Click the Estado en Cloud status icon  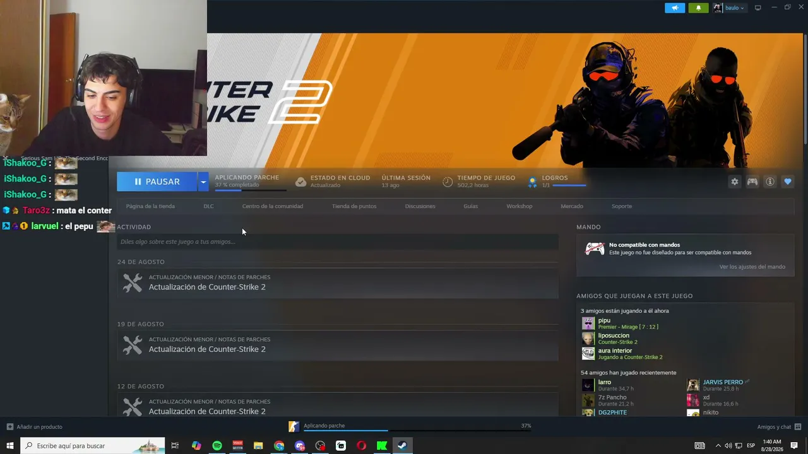301,182
